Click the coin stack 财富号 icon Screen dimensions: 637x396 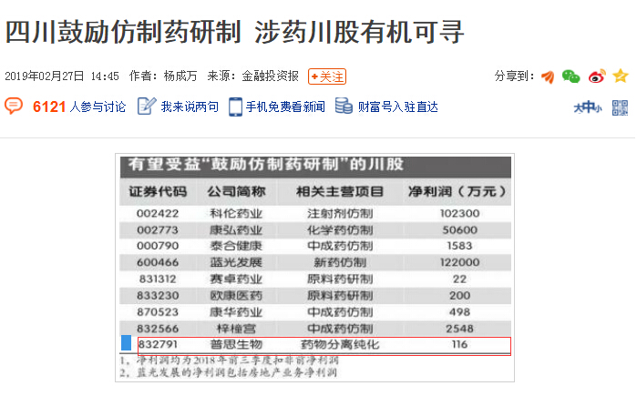344,107
